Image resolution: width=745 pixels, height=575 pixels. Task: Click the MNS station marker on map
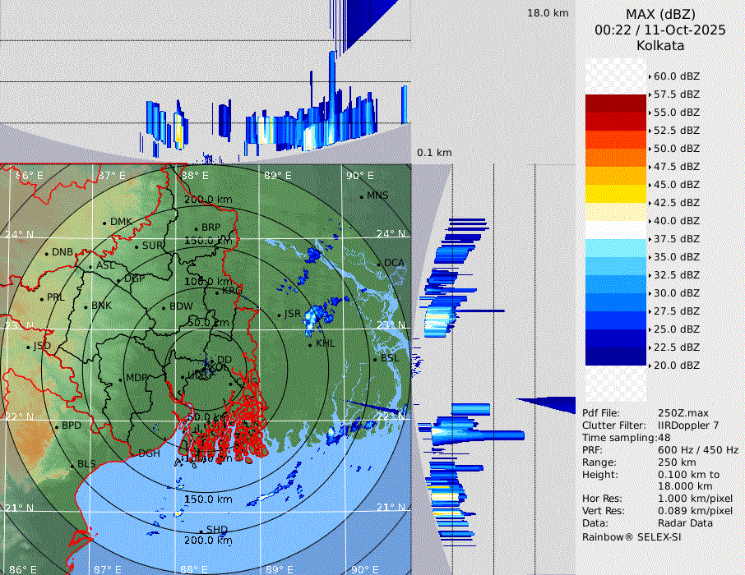point(361,196)
